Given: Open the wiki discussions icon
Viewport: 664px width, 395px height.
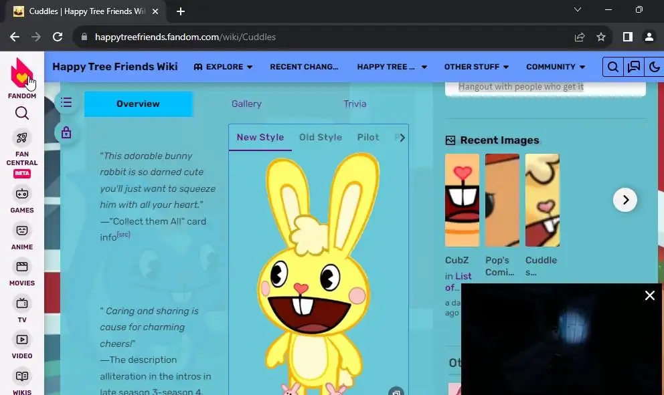Looking at the screenshot, I should [x=633, y=67].
